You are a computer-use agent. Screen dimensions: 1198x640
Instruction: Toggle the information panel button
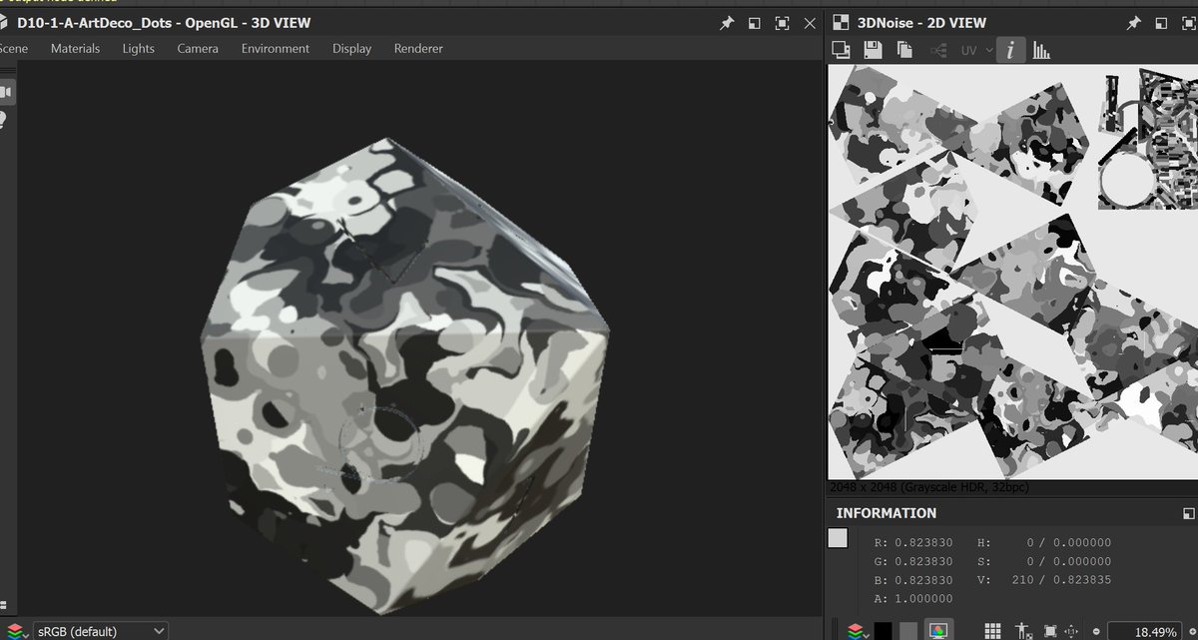click(x=1010, y=50)
